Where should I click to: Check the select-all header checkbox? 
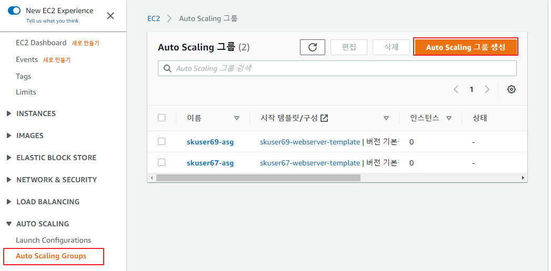click(162, 118)
